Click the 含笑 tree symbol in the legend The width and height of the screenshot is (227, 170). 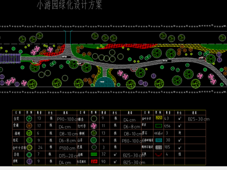(29, 119)
